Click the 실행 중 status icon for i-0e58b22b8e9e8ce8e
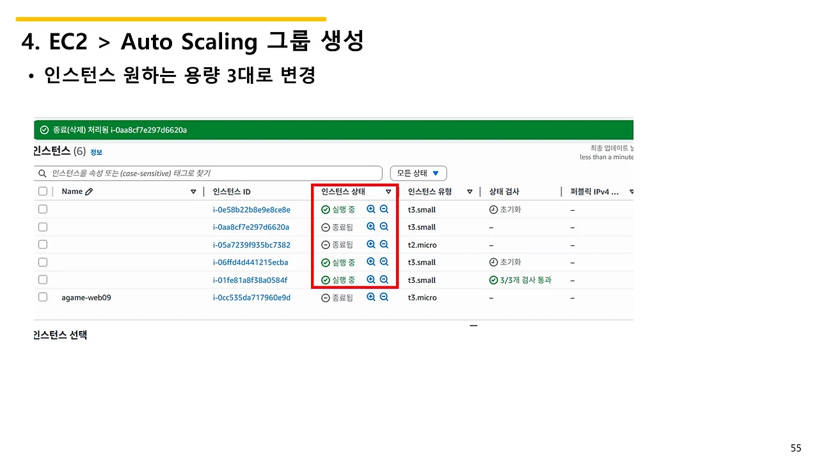 pyautogui.click(x=326, y=209)
